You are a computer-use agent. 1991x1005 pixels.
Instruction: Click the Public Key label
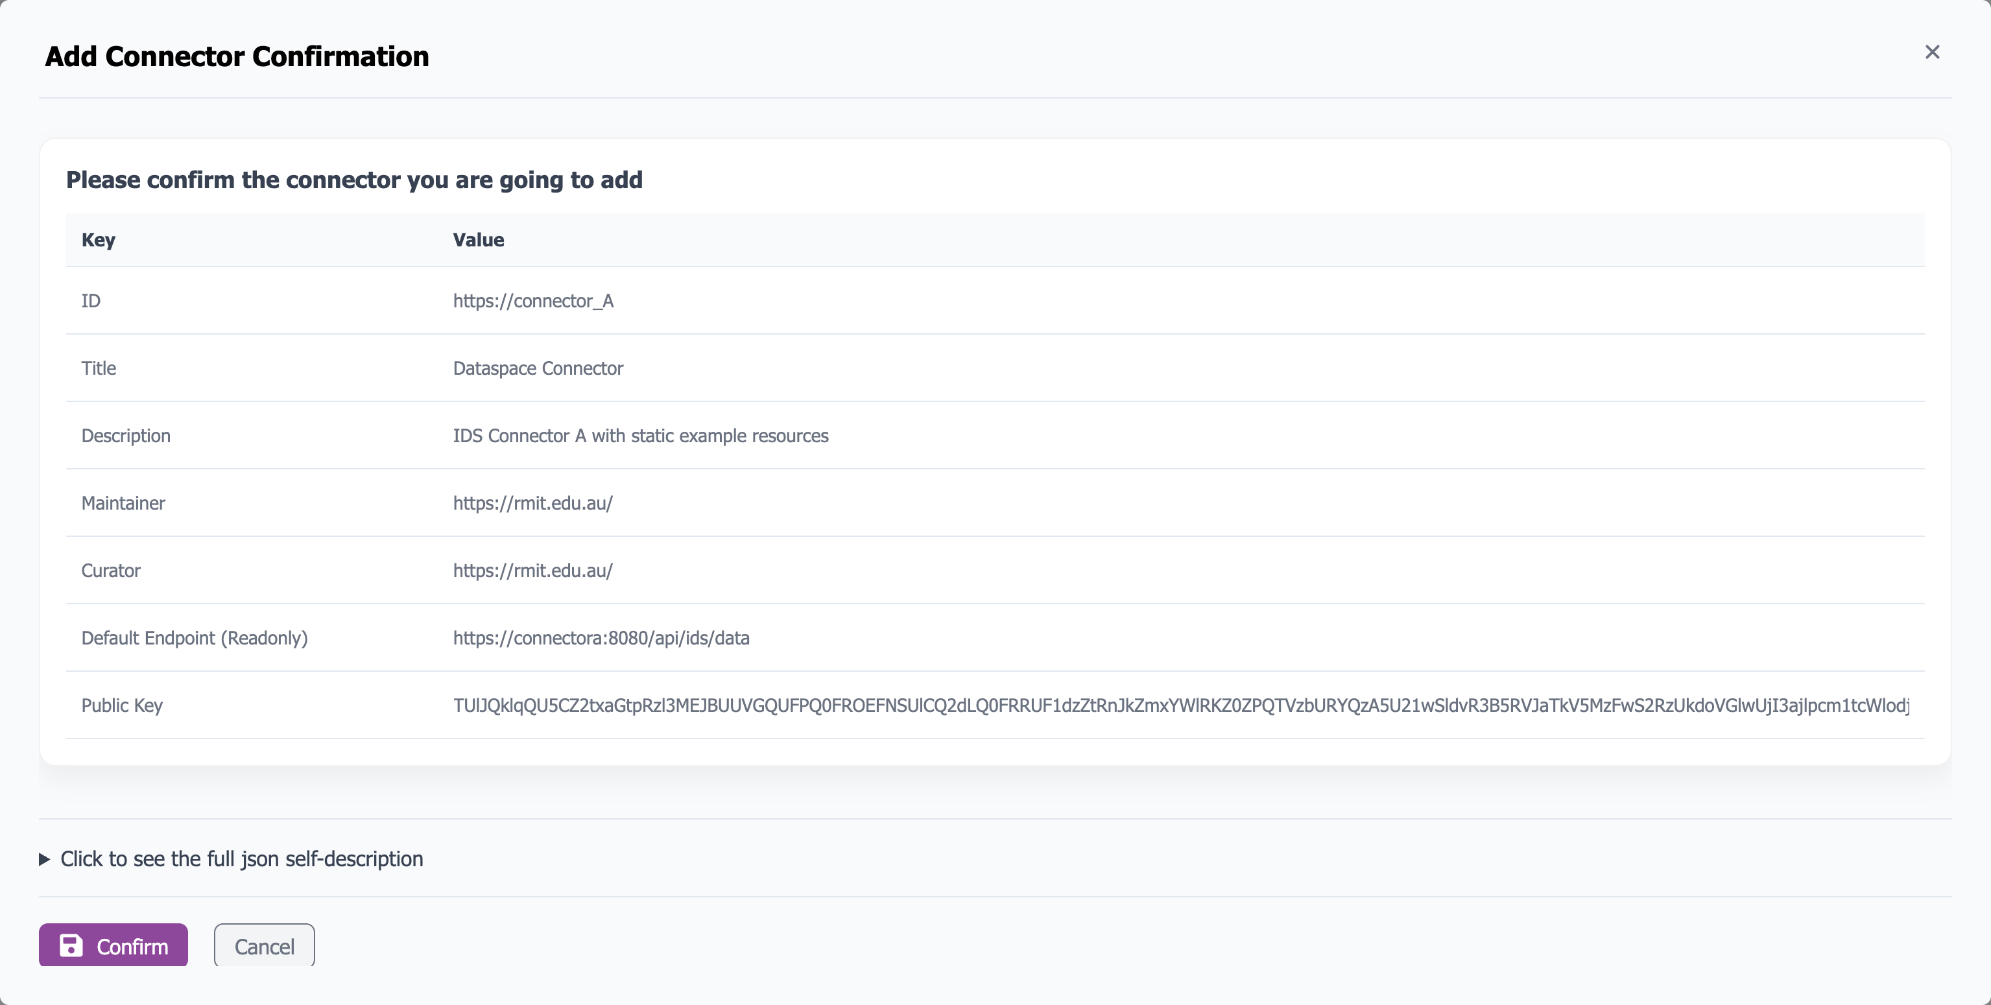[x=121, y=705]
